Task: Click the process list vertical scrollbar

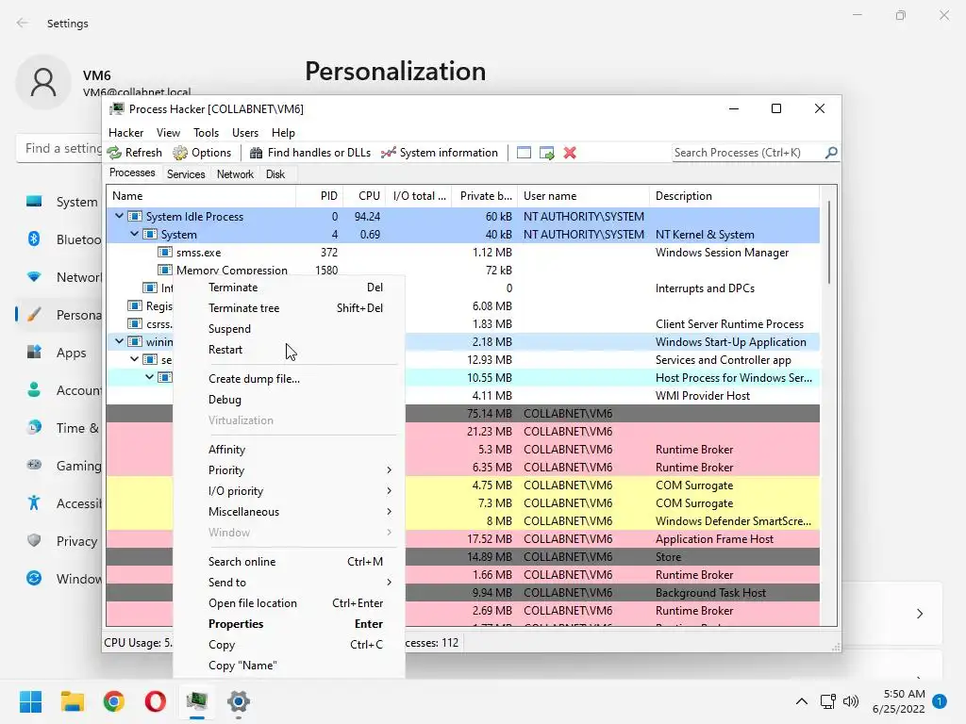Action: coord(828,242)
